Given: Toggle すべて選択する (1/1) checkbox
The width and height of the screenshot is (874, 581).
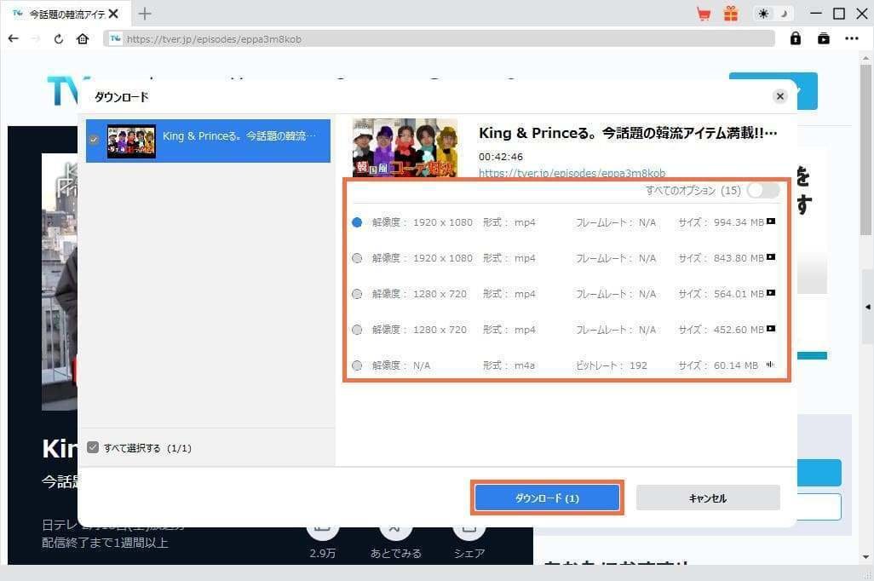Looking at the screenshot, I should (93, 447).
